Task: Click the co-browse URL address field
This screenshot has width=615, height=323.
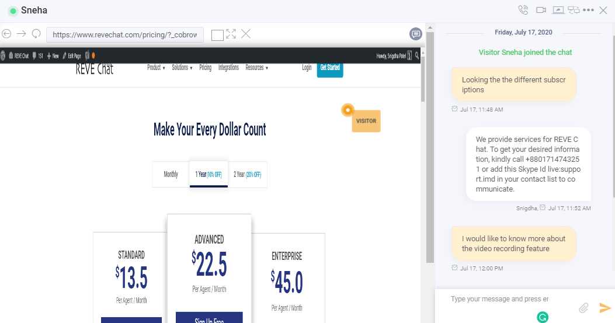Action: (125, 34)
